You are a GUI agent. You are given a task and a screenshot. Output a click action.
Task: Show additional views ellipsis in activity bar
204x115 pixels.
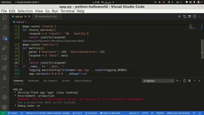(4, 88)
